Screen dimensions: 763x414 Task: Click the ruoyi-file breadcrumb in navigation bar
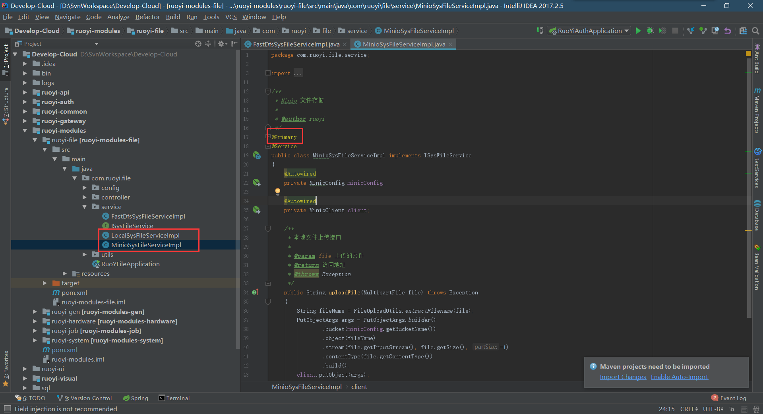[x=145, y=31]
